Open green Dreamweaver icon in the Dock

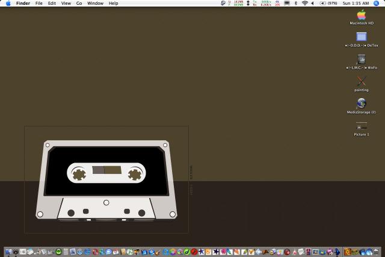186,252
